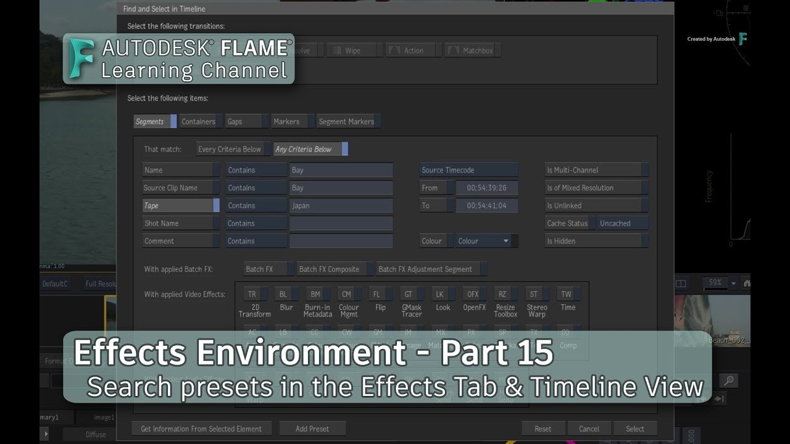Enable the Batch FX Composite filter

point(335,269)
